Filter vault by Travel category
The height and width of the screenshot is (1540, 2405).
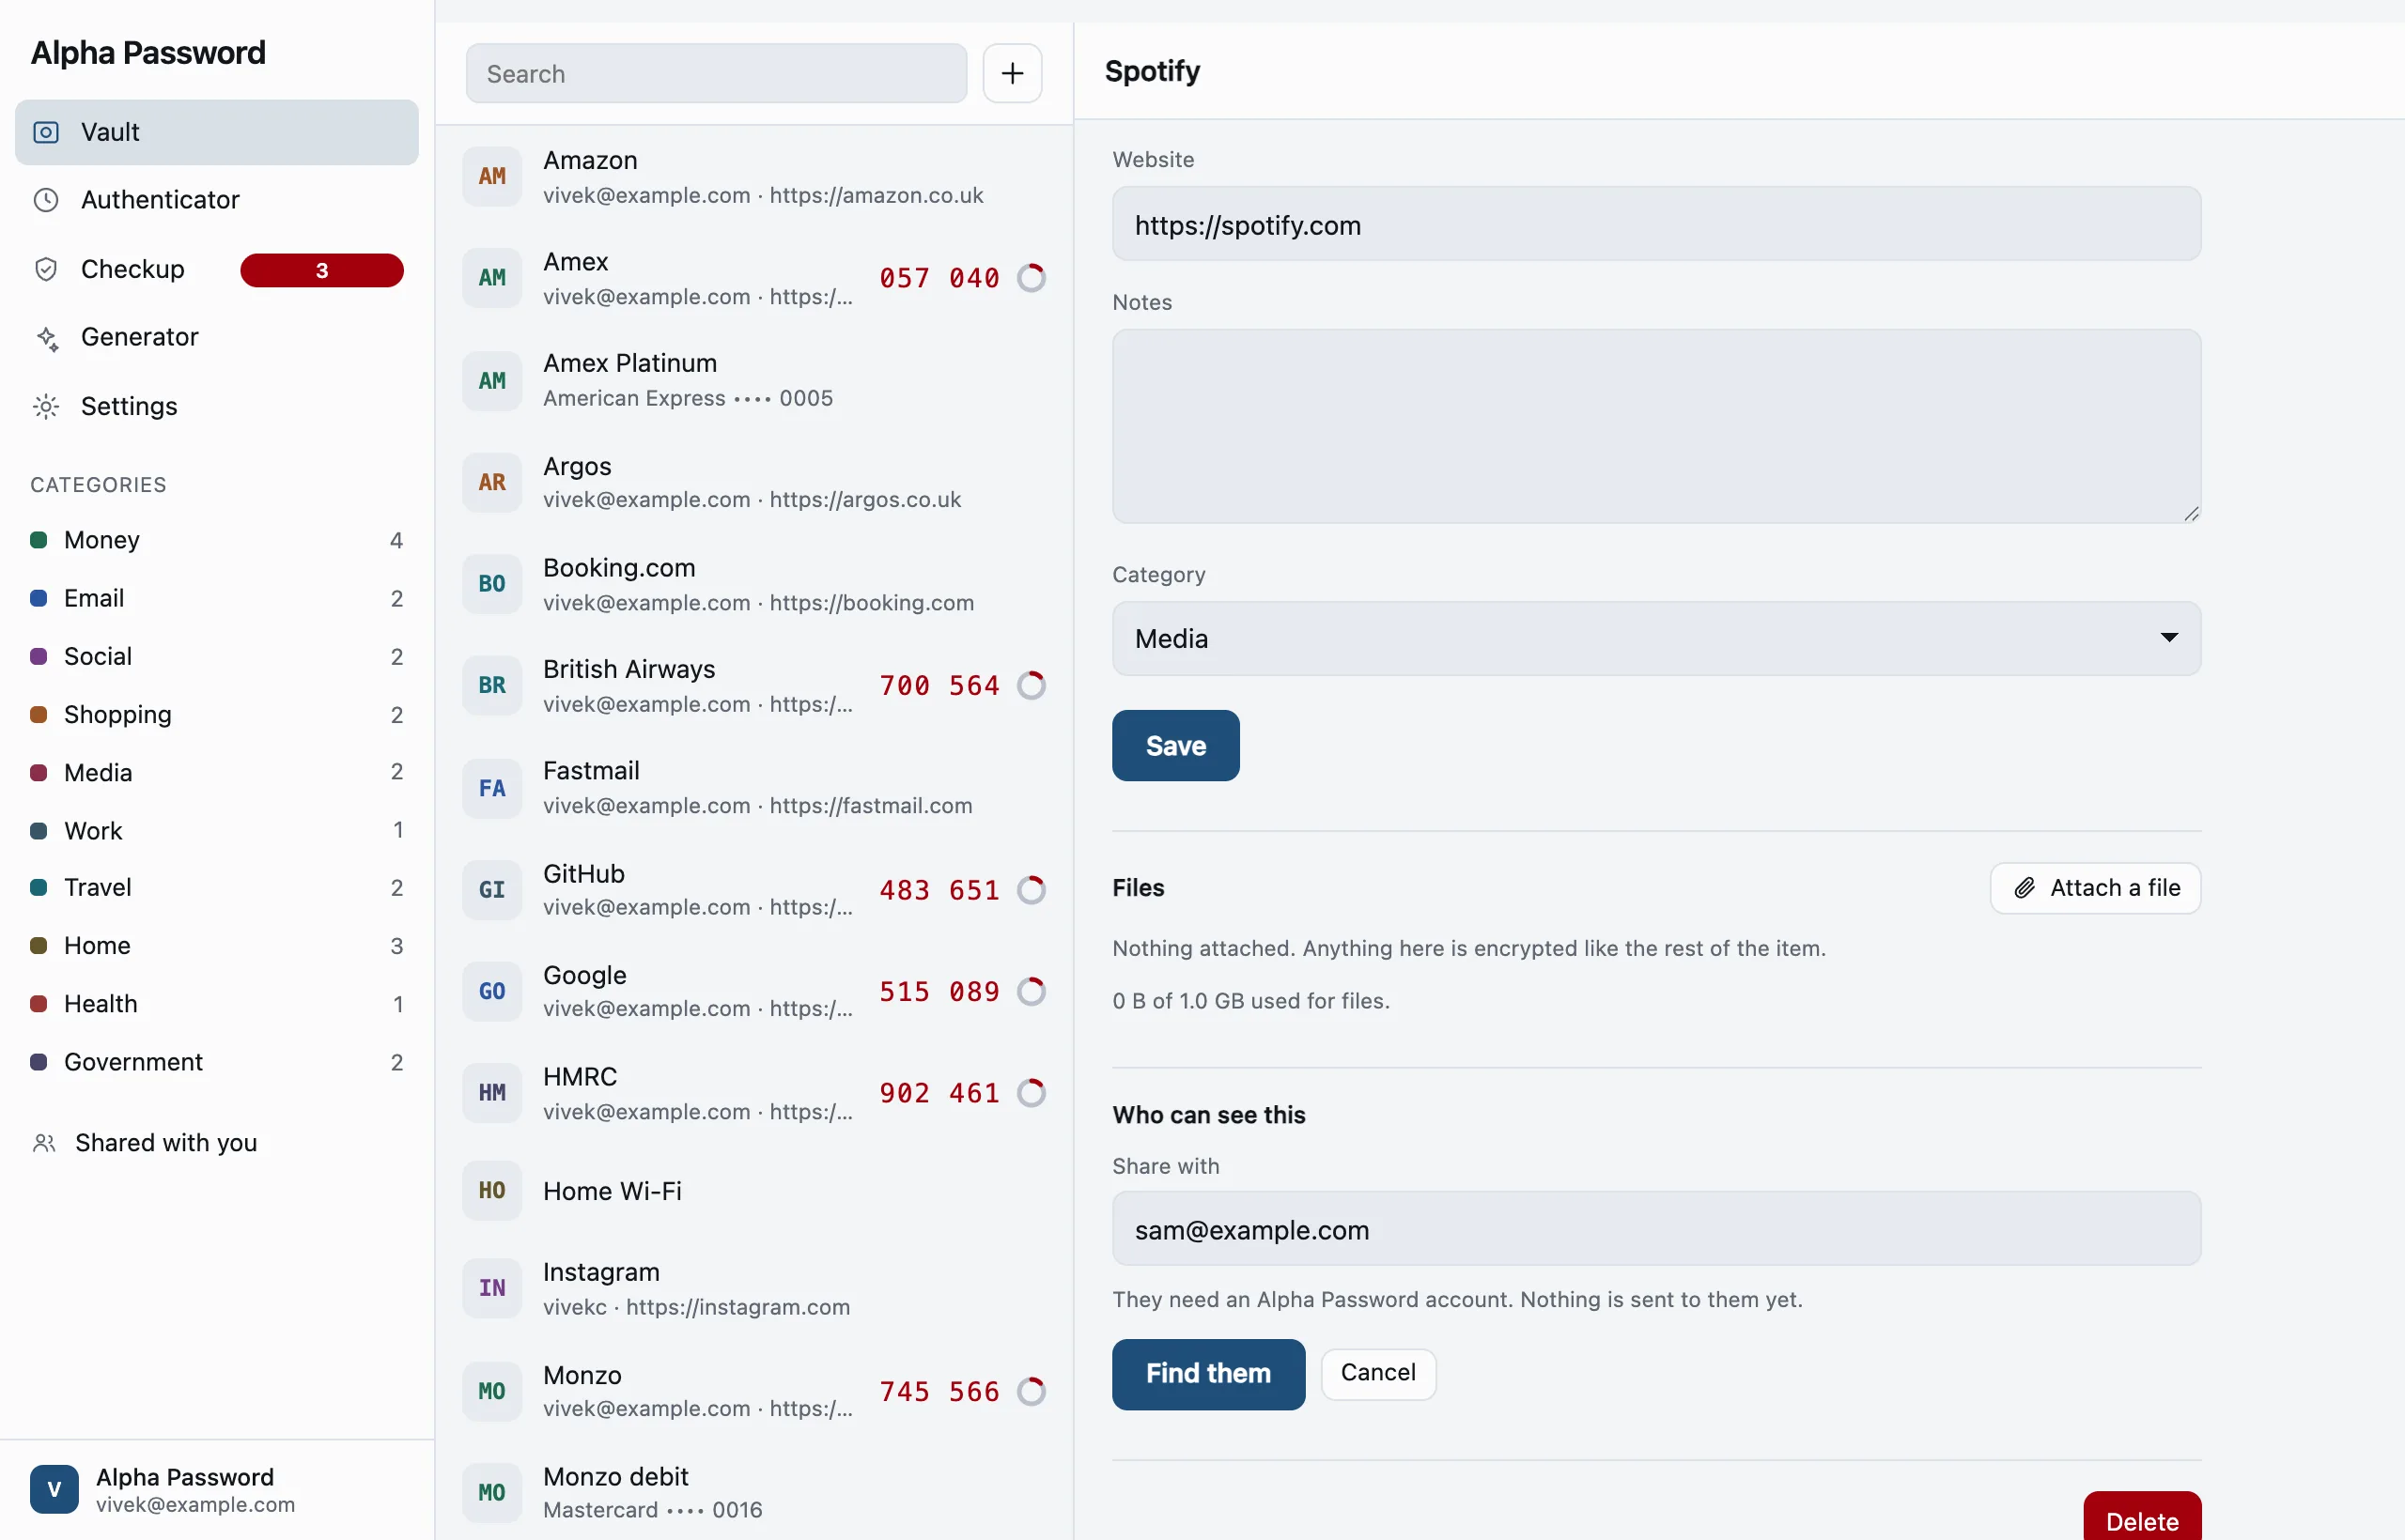click(x=216, y=887)
